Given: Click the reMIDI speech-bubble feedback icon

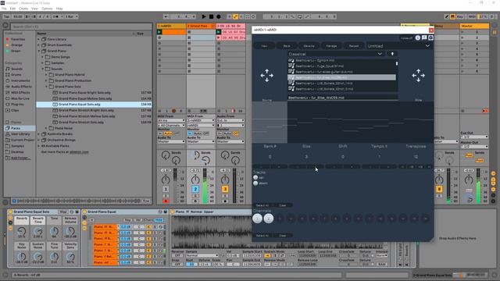Looking at the screenshot, I should (x=424, y=37).
